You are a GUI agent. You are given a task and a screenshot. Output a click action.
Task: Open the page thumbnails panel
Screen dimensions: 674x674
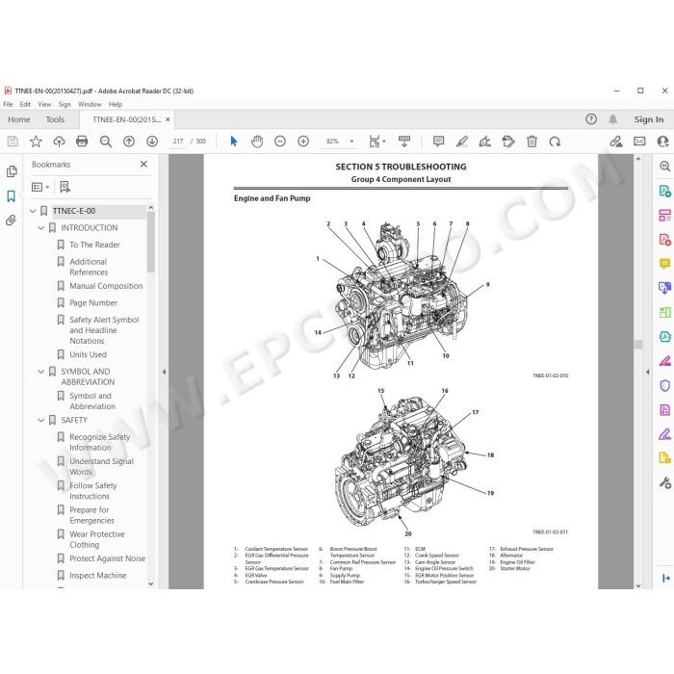[x=12, y=171]
